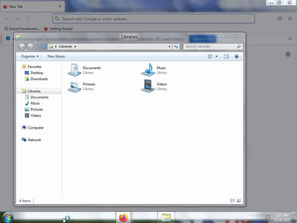Select Downloads in navigation pane
297x223 pixels.
click(39, 79)
